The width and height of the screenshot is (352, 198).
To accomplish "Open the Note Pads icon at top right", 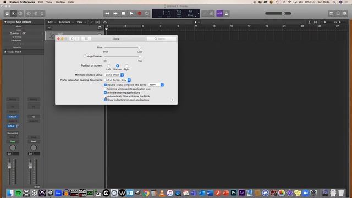I will click(x=338, y=13).
